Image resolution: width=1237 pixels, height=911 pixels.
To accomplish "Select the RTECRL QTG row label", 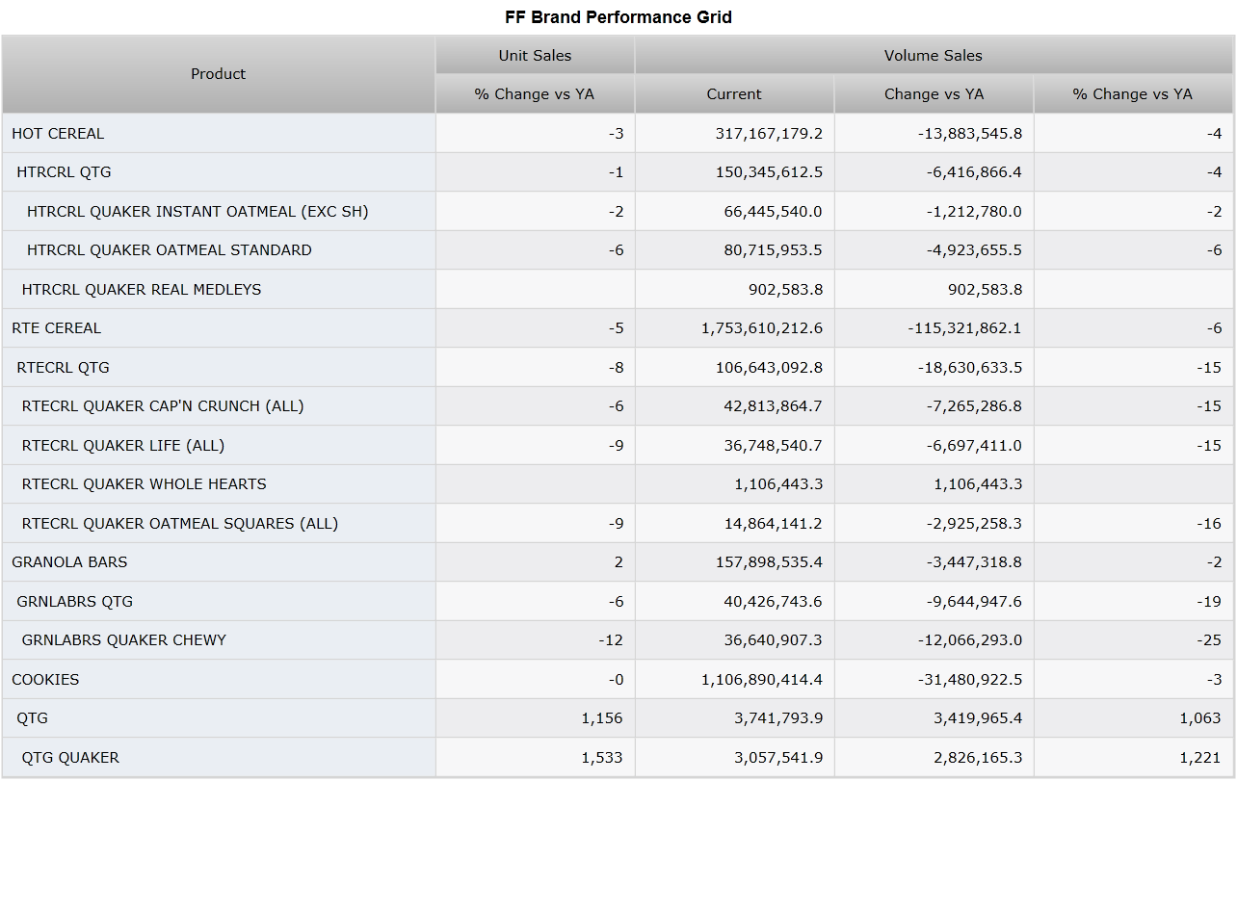I will [63, 368].
